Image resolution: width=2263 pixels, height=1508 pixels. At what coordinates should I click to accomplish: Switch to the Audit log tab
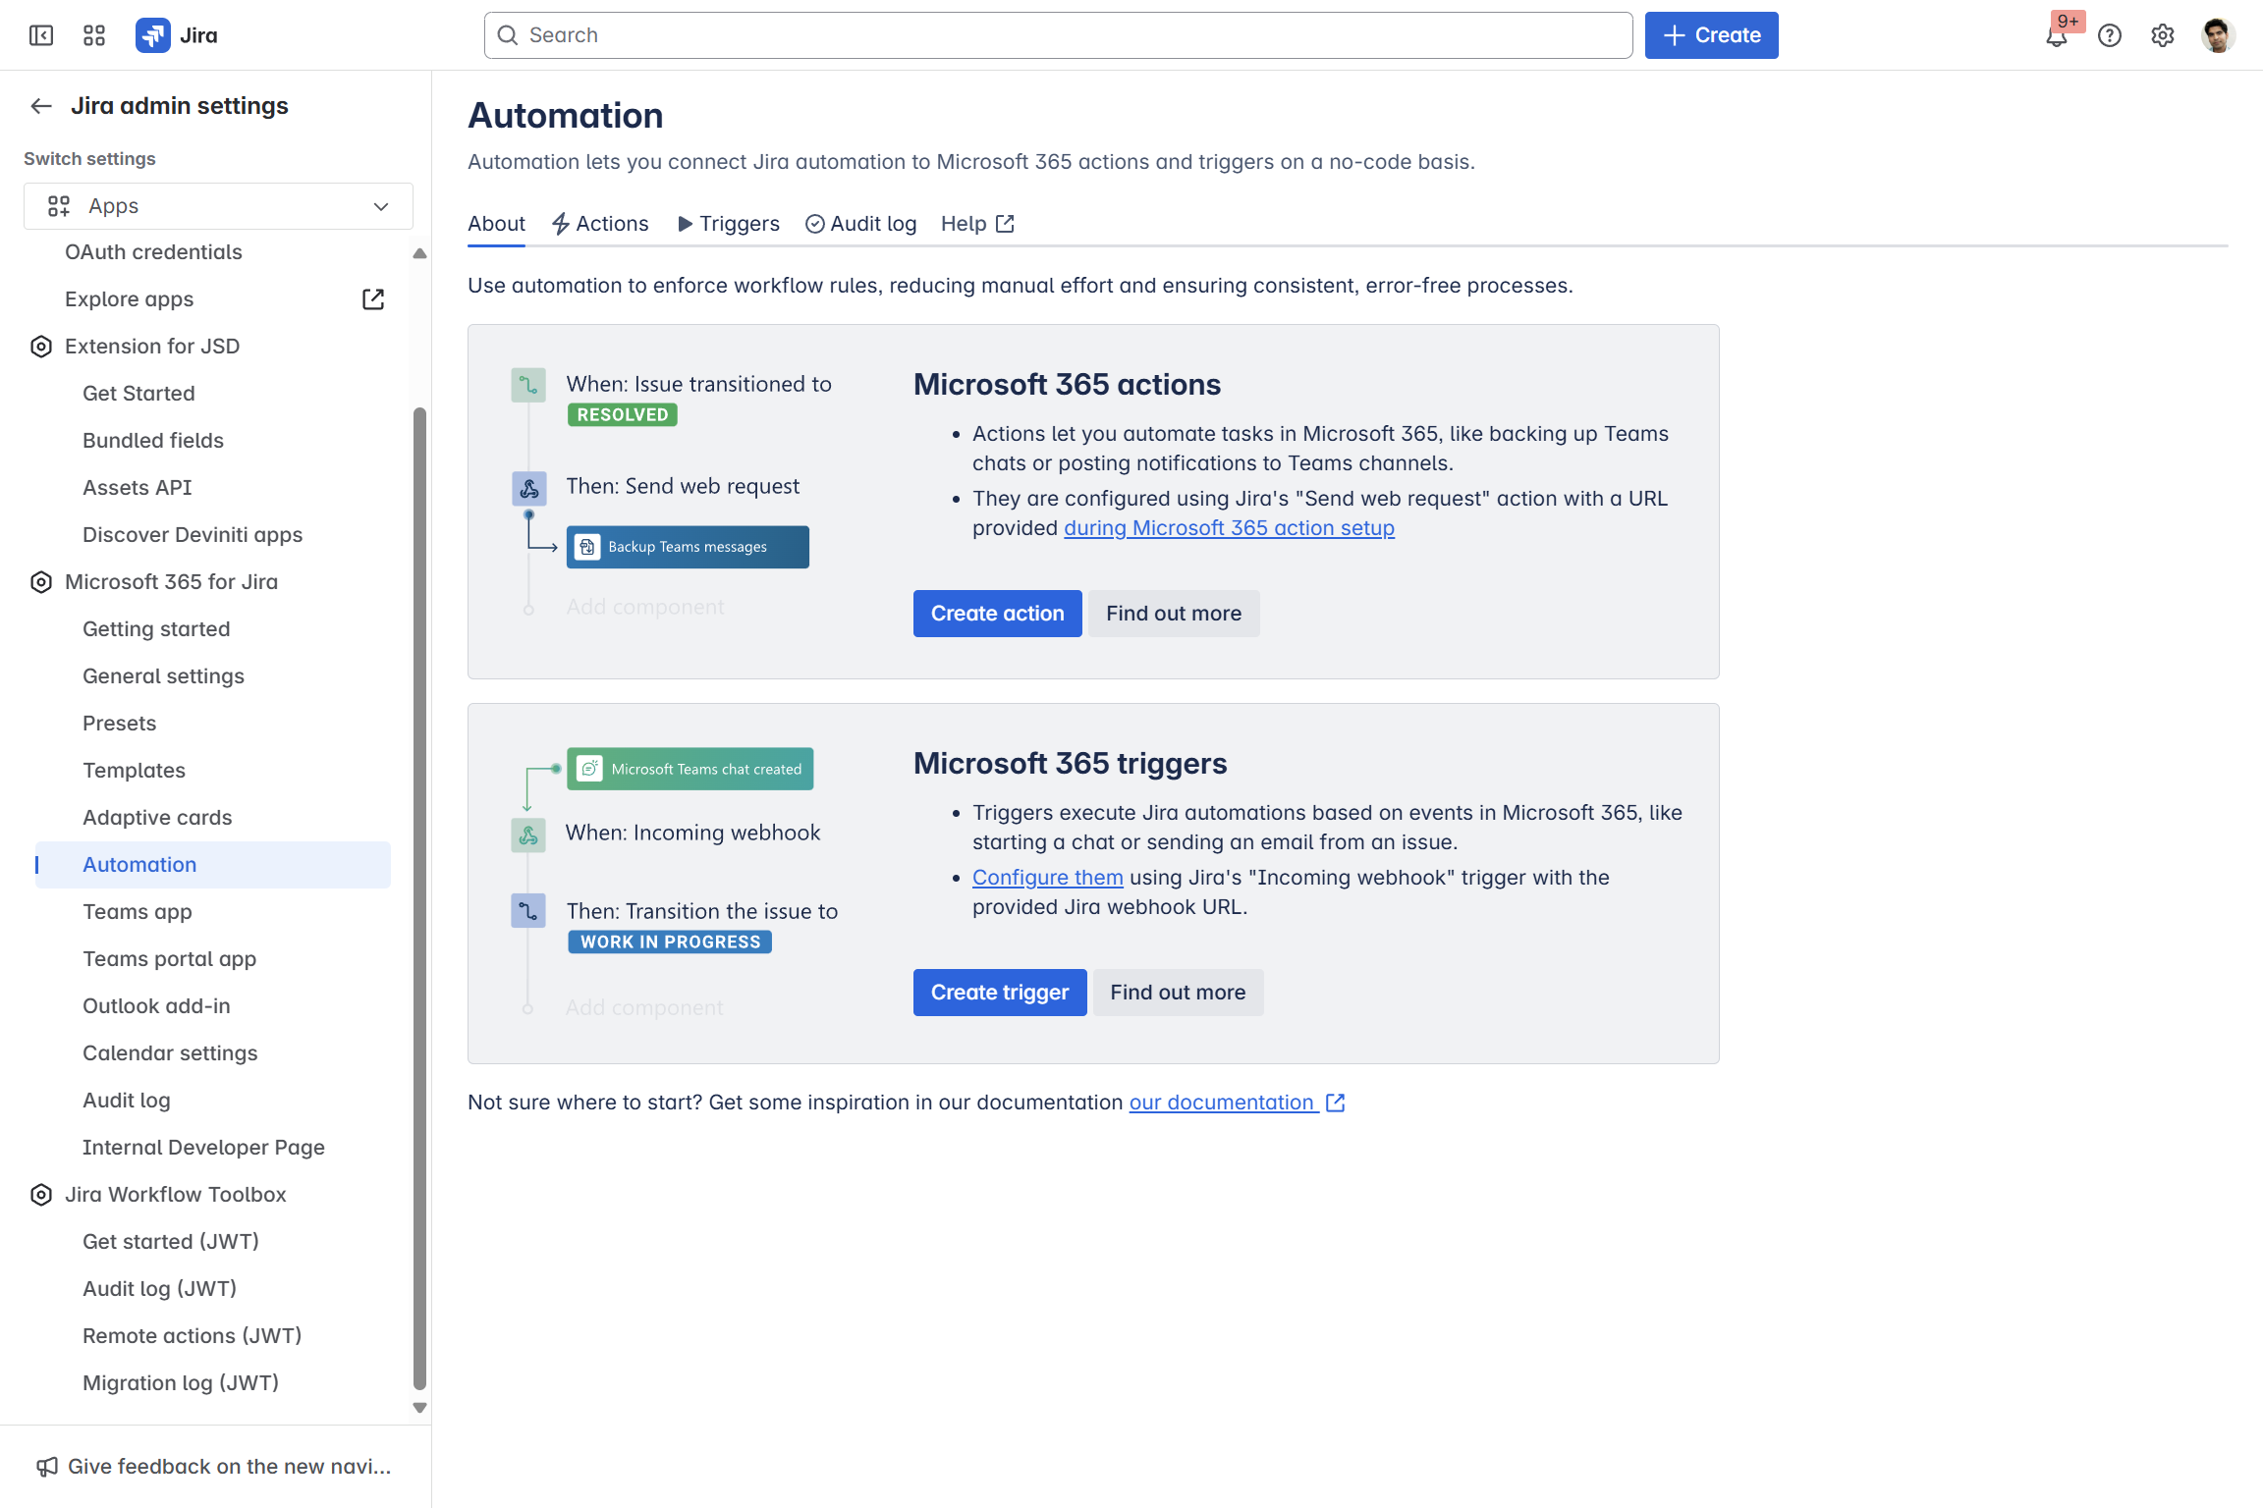[x=860, y=224]
